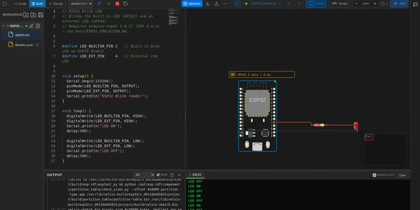The width and height of the screenshot is (420, 210).
Task: Add a new file to ESP32 project
Action: click(38, 26)
